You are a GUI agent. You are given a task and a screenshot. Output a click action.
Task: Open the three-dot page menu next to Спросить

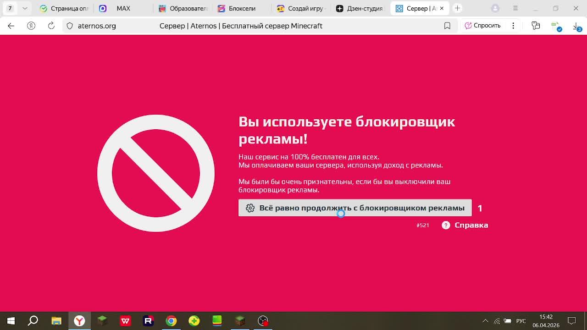pyautogui.click(x=513, y=26)
